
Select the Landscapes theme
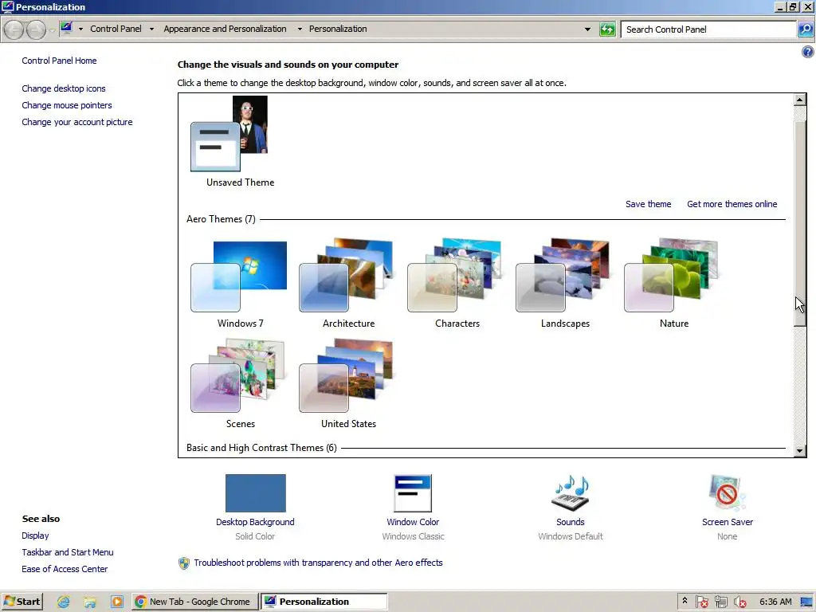(563, 275)
